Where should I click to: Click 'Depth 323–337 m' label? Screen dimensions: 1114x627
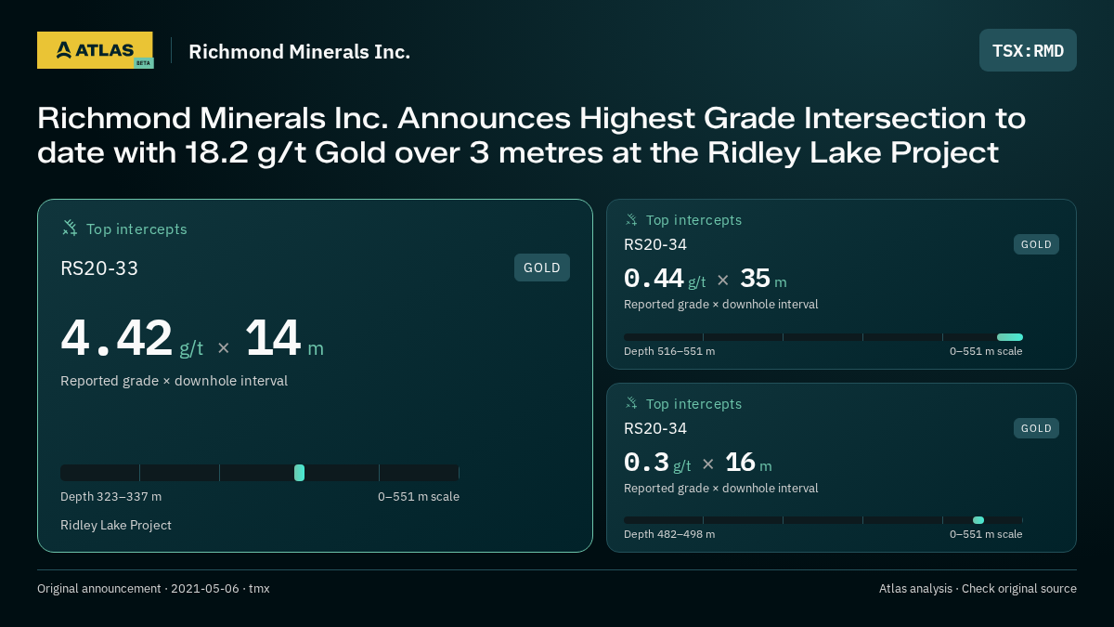110,497
